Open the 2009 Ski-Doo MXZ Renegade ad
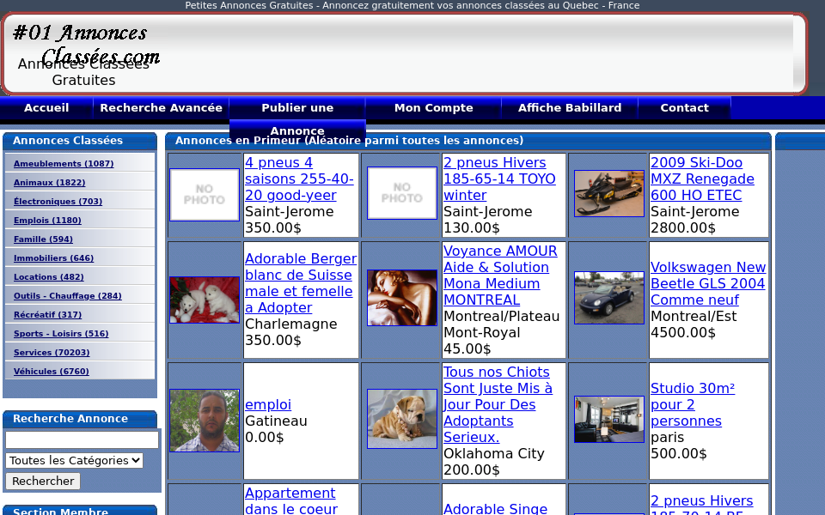The width and height of the screenshot is (825, 515). [703, 179]
